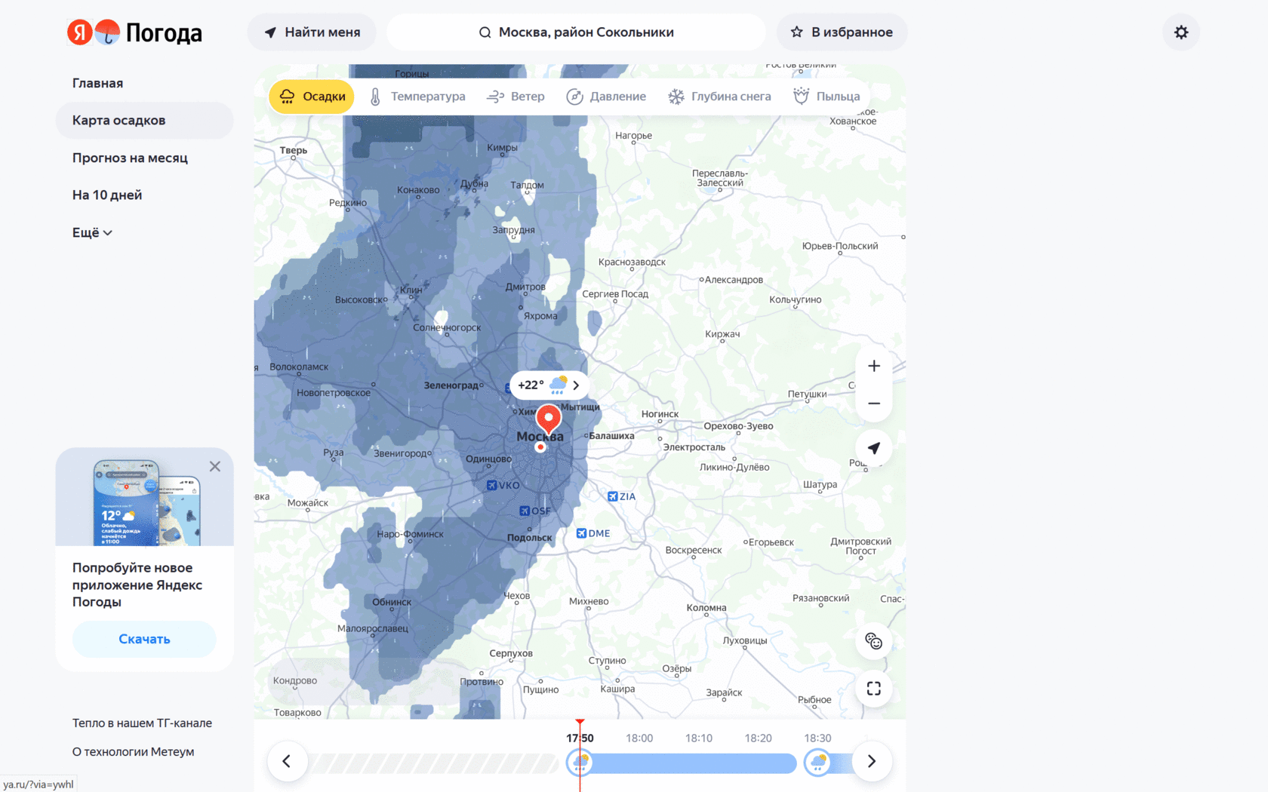
Task: Click the umbrella Weather logo icon
Action: coord(107,32)
